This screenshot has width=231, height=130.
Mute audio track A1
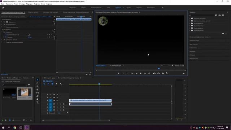click(x=57, y=104)
